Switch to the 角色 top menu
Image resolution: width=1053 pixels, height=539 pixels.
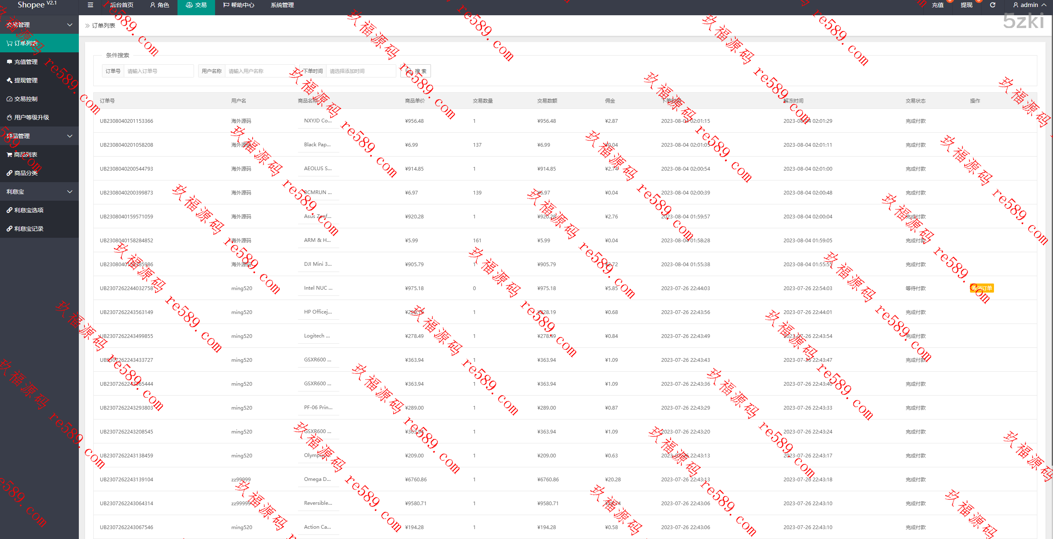(x=159, y=5)
